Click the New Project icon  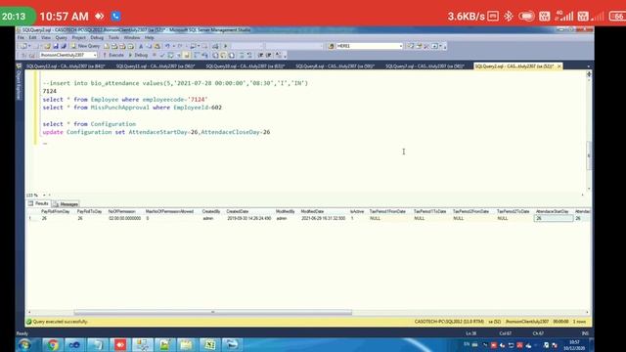[23, 46]
